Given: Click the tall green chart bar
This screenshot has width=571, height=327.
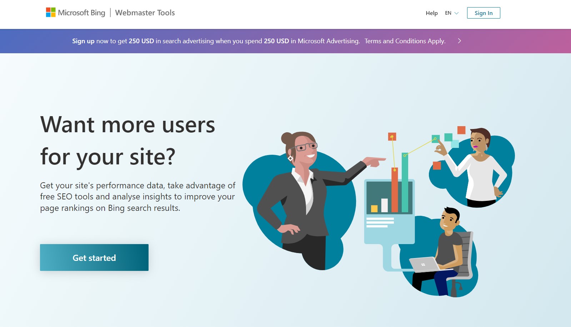Looking at the screenshot, I should point(405,182).
